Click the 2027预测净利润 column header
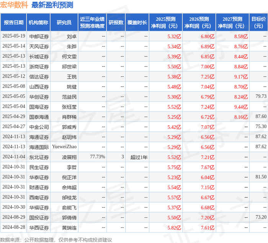 [232, 22]
